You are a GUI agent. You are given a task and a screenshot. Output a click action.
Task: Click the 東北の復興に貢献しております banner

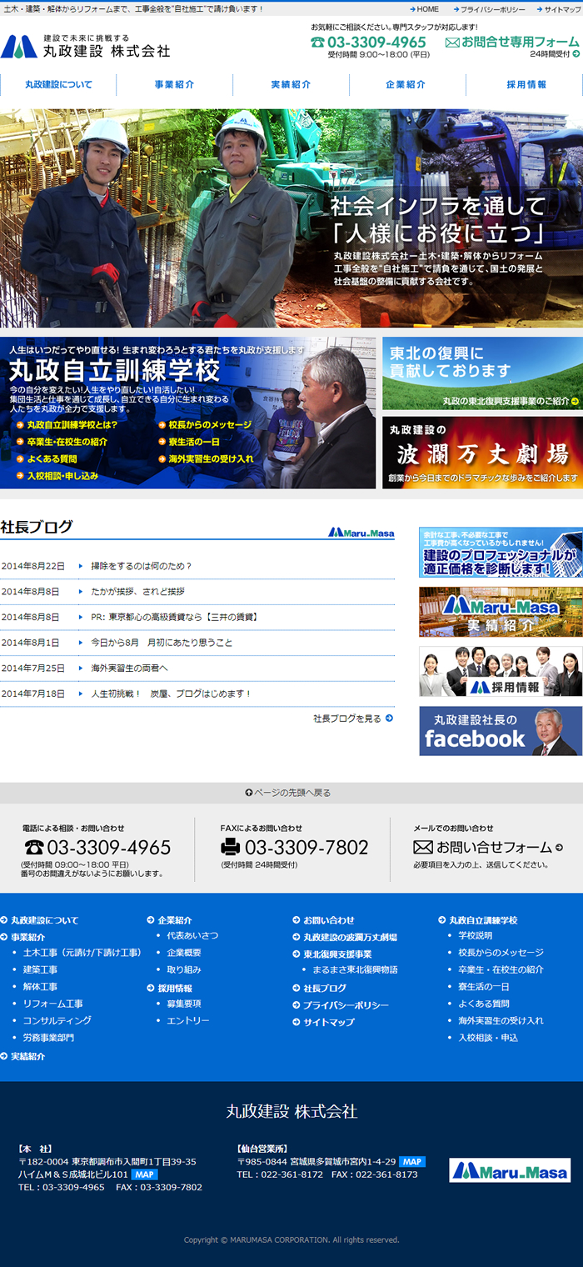coord(482,373)
